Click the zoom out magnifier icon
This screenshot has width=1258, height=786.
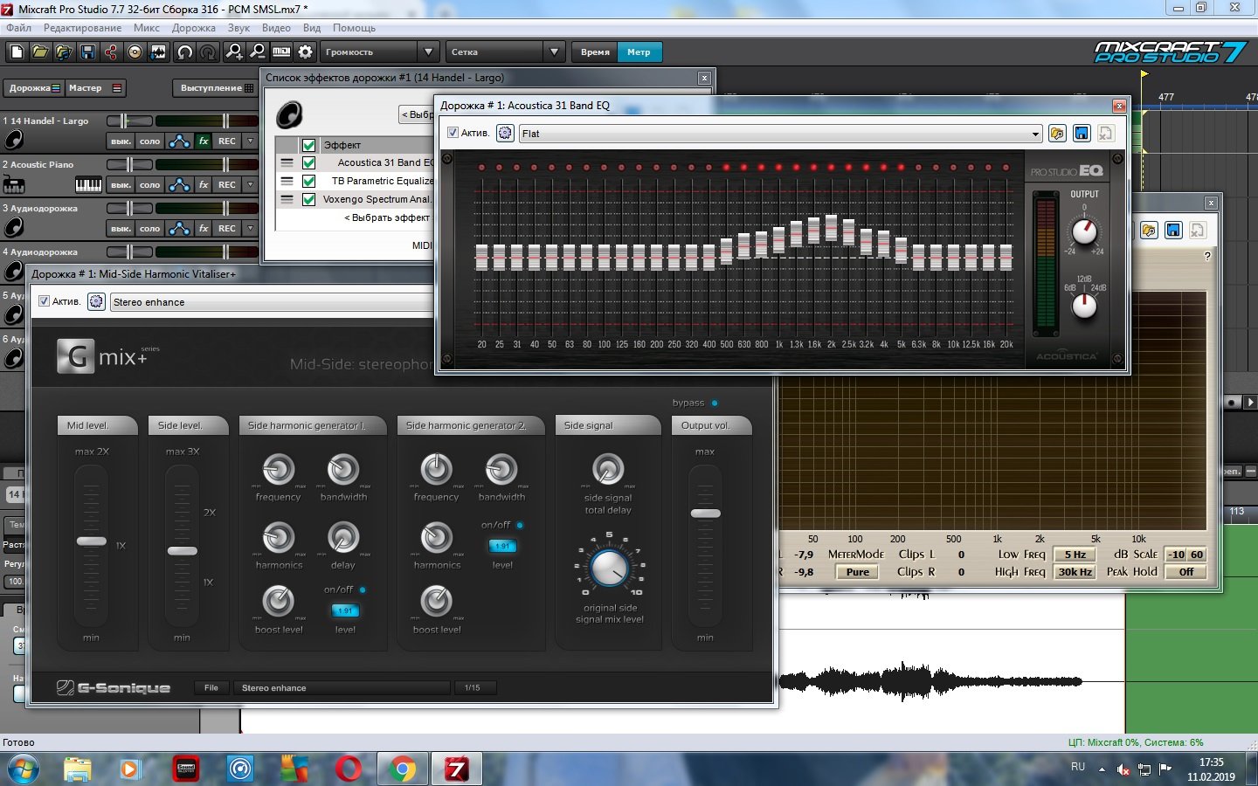click(258, 52)
